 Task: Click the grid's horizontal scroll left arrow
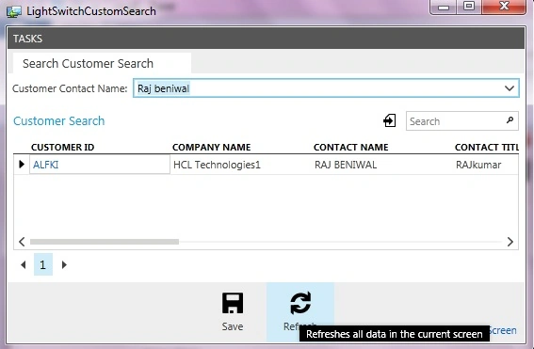click(x=22, y=242)
